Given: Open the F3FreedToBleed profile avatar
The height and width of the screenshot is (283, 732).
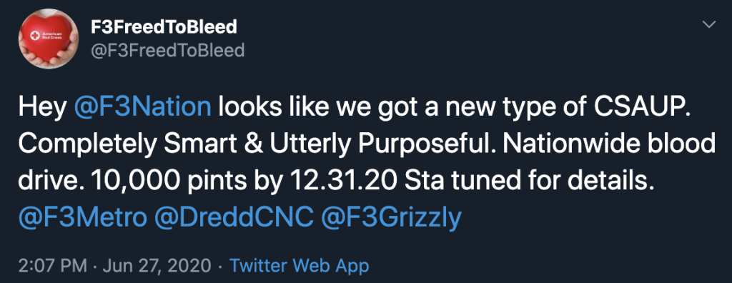Looking at the screenshot, I should pyautogui.click(x=48, y=39).
